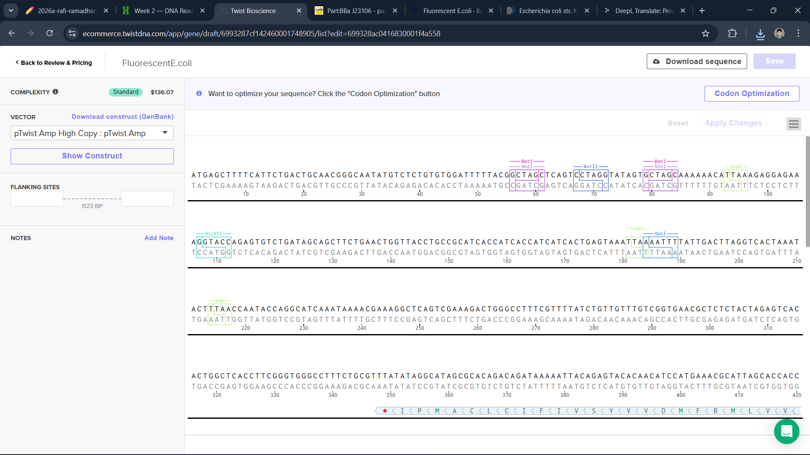This screenshot has height=455, width=810.
Task: Click Download construct (GenBank) link
Action: pos(122,117)
